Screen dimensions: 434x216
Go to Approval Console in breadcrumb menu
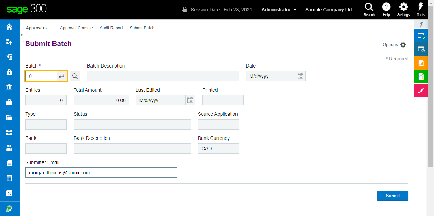click(76, 28)
